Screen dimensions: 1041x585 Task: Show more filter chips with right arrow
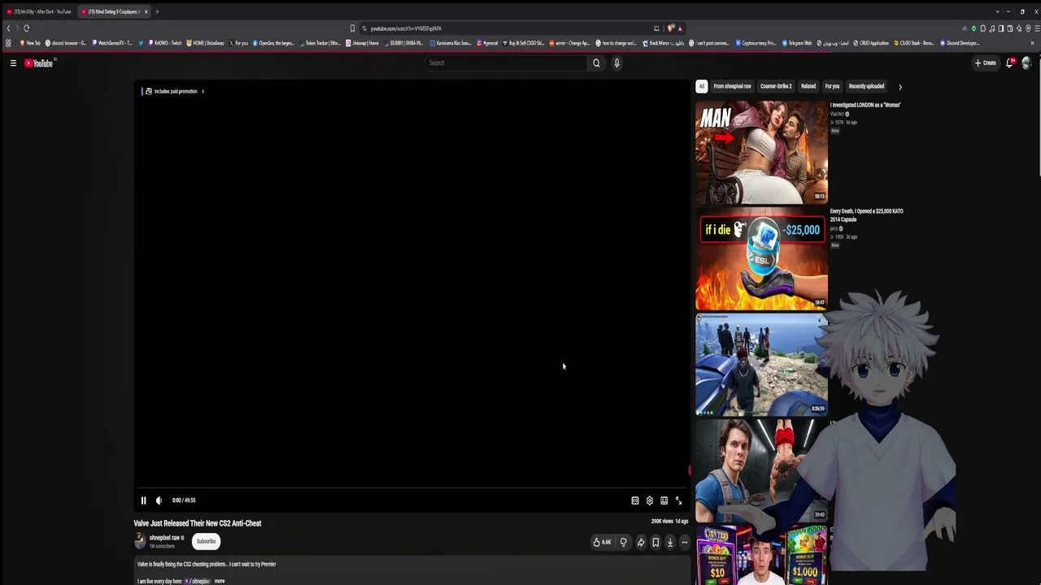point(899,87)
